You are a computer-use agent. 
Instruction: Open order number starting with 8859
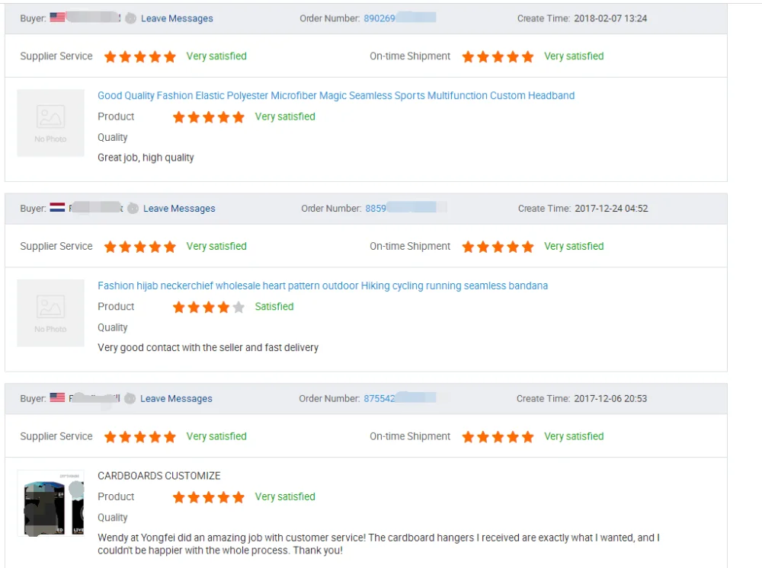[376, 209]
